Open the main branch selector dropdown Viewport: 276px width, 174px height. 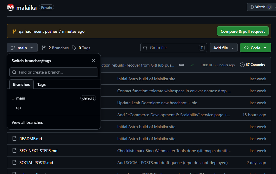[22, 48]
